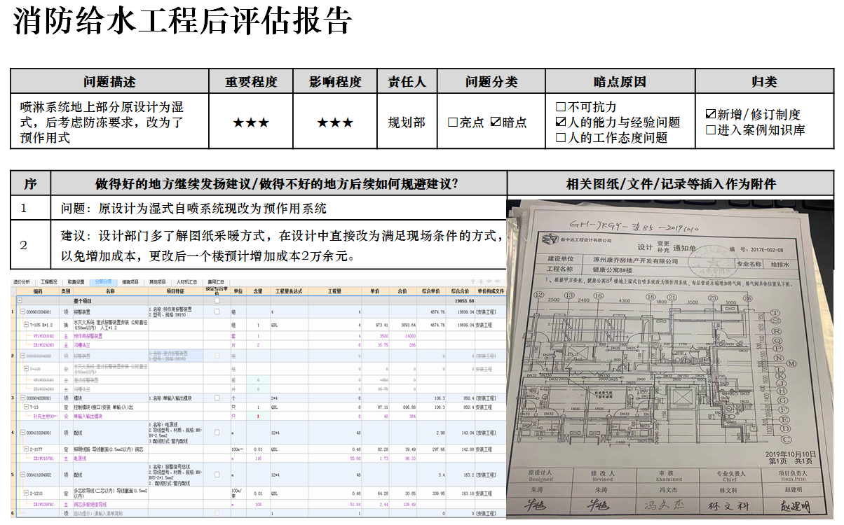This screenshot has width=844, height=525.
Task: Open the 造价分析 tab
Action: tap(22, 282)
